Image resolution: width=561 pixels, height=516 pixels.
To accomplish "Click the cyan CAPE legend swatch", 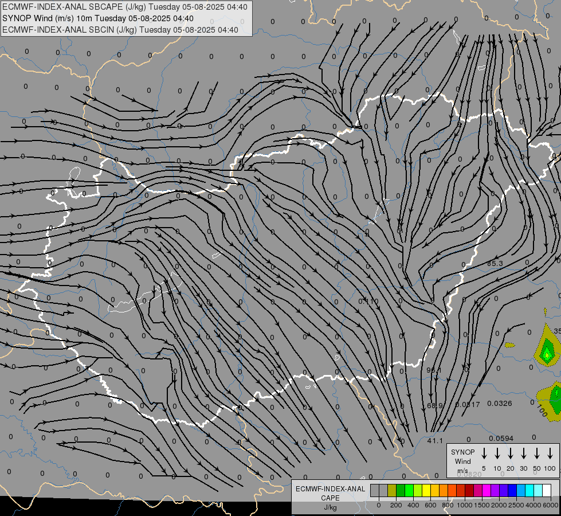I will click(529, 491).
